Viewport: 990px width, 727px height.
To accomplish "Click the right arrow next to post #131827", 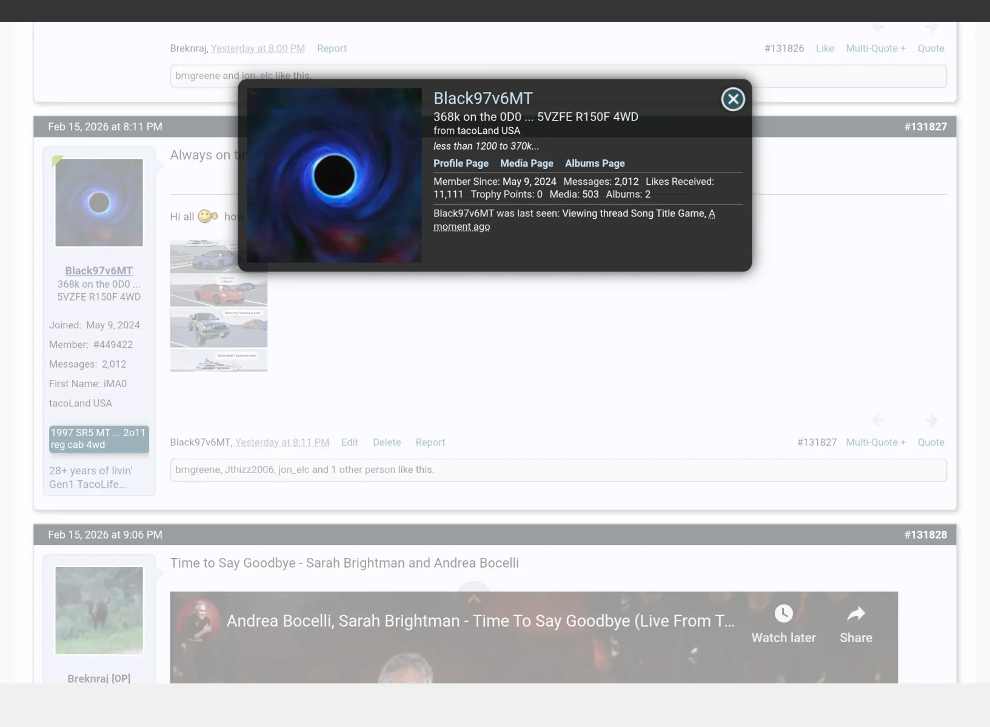I will [x=932, y=420].
